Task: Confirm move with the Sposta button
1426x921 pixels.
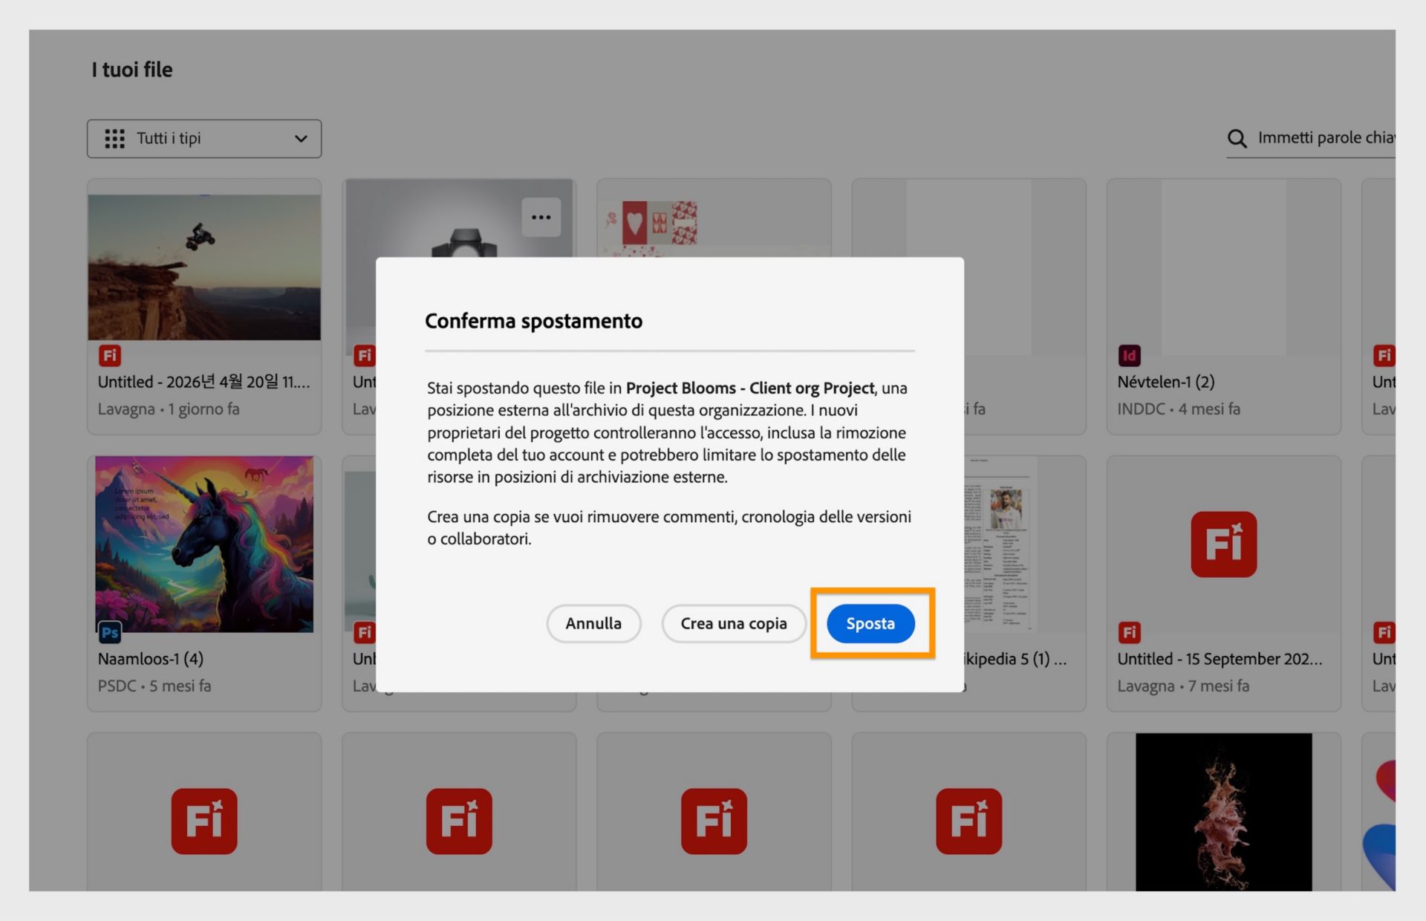Action: (870, 623)
